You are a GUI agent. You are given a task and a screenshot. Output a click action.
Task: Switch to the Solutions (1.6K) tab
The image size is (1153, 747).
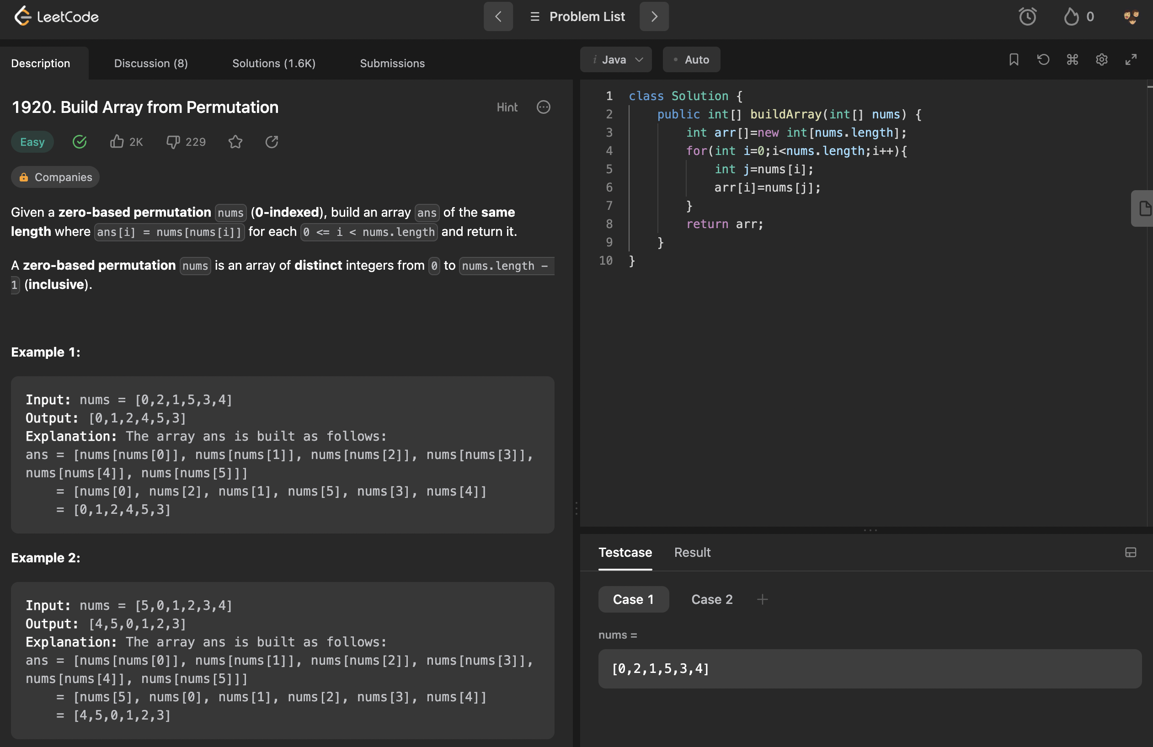[x=274, y=64]
